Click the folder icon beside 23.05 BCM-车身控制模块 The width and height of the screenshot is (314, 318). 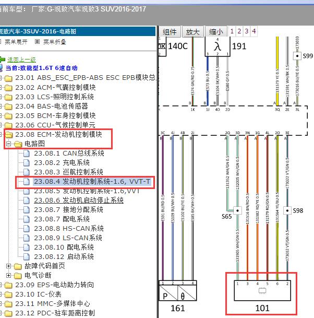(8, 116)
